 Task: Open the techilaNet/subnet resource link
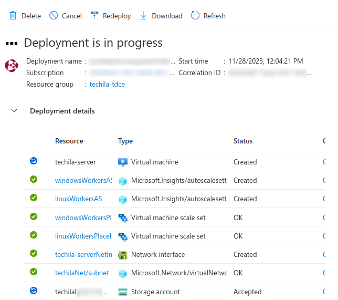point(82,273)
